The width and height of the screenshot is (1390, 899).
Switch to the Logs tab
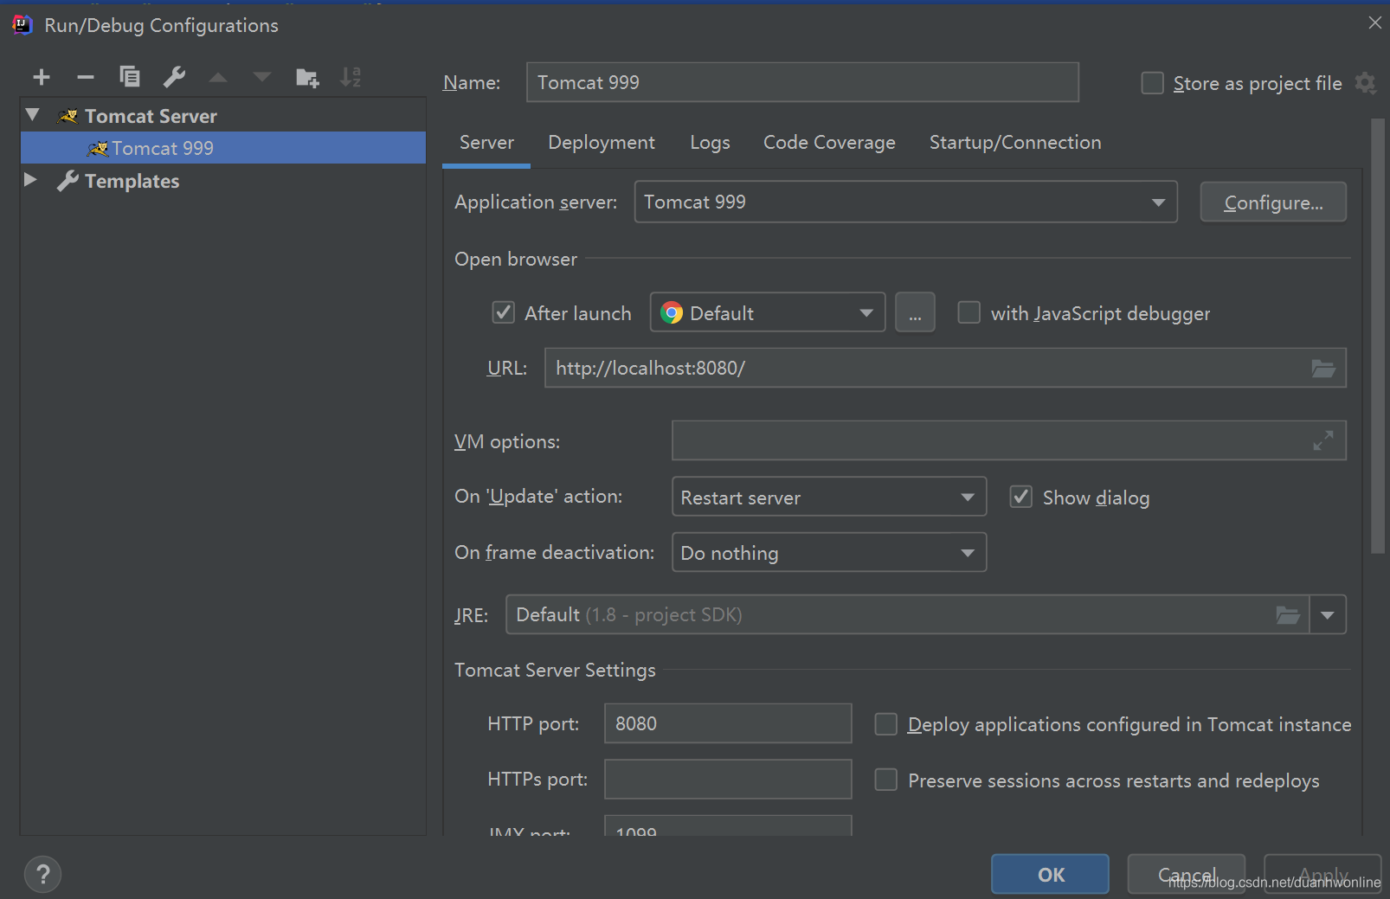(x=710, y=143)
